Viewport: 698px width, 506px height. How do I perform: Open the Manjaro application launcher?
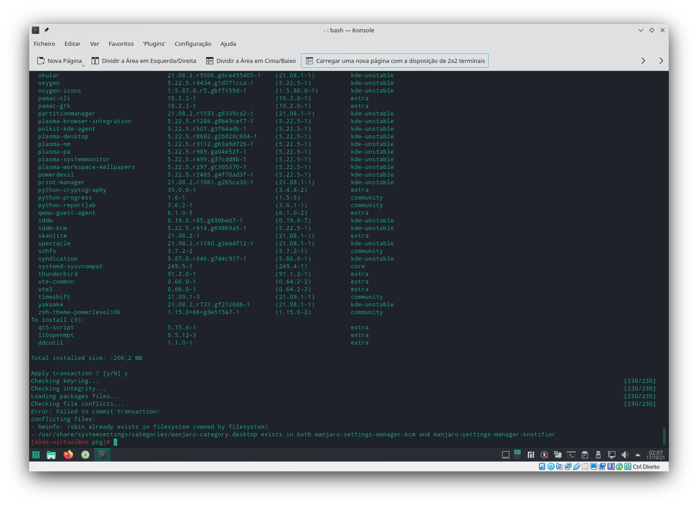point(36,455)
